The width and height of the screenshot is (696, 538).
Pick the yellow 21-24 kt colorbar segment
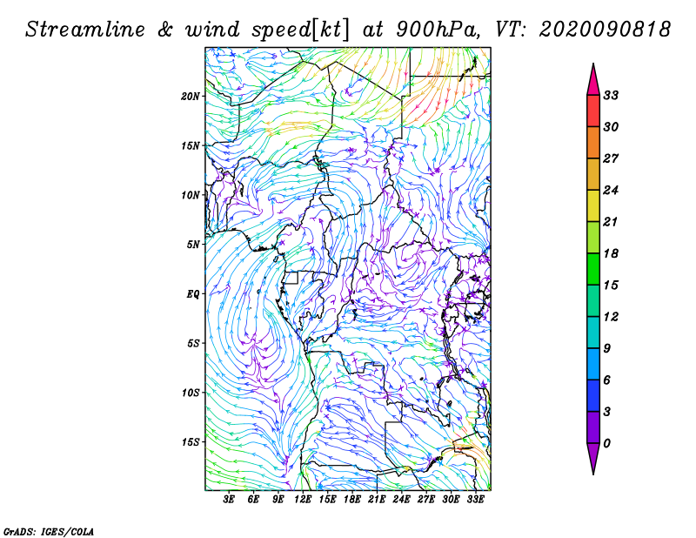click(593, 205)
